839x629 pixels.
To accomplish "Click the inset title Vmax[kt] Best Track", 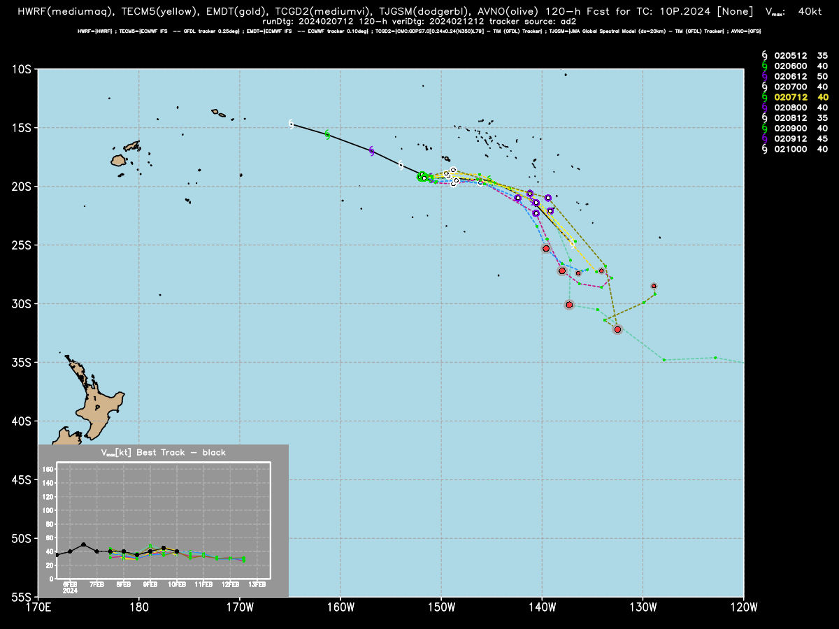I will [x=145, y=453].
